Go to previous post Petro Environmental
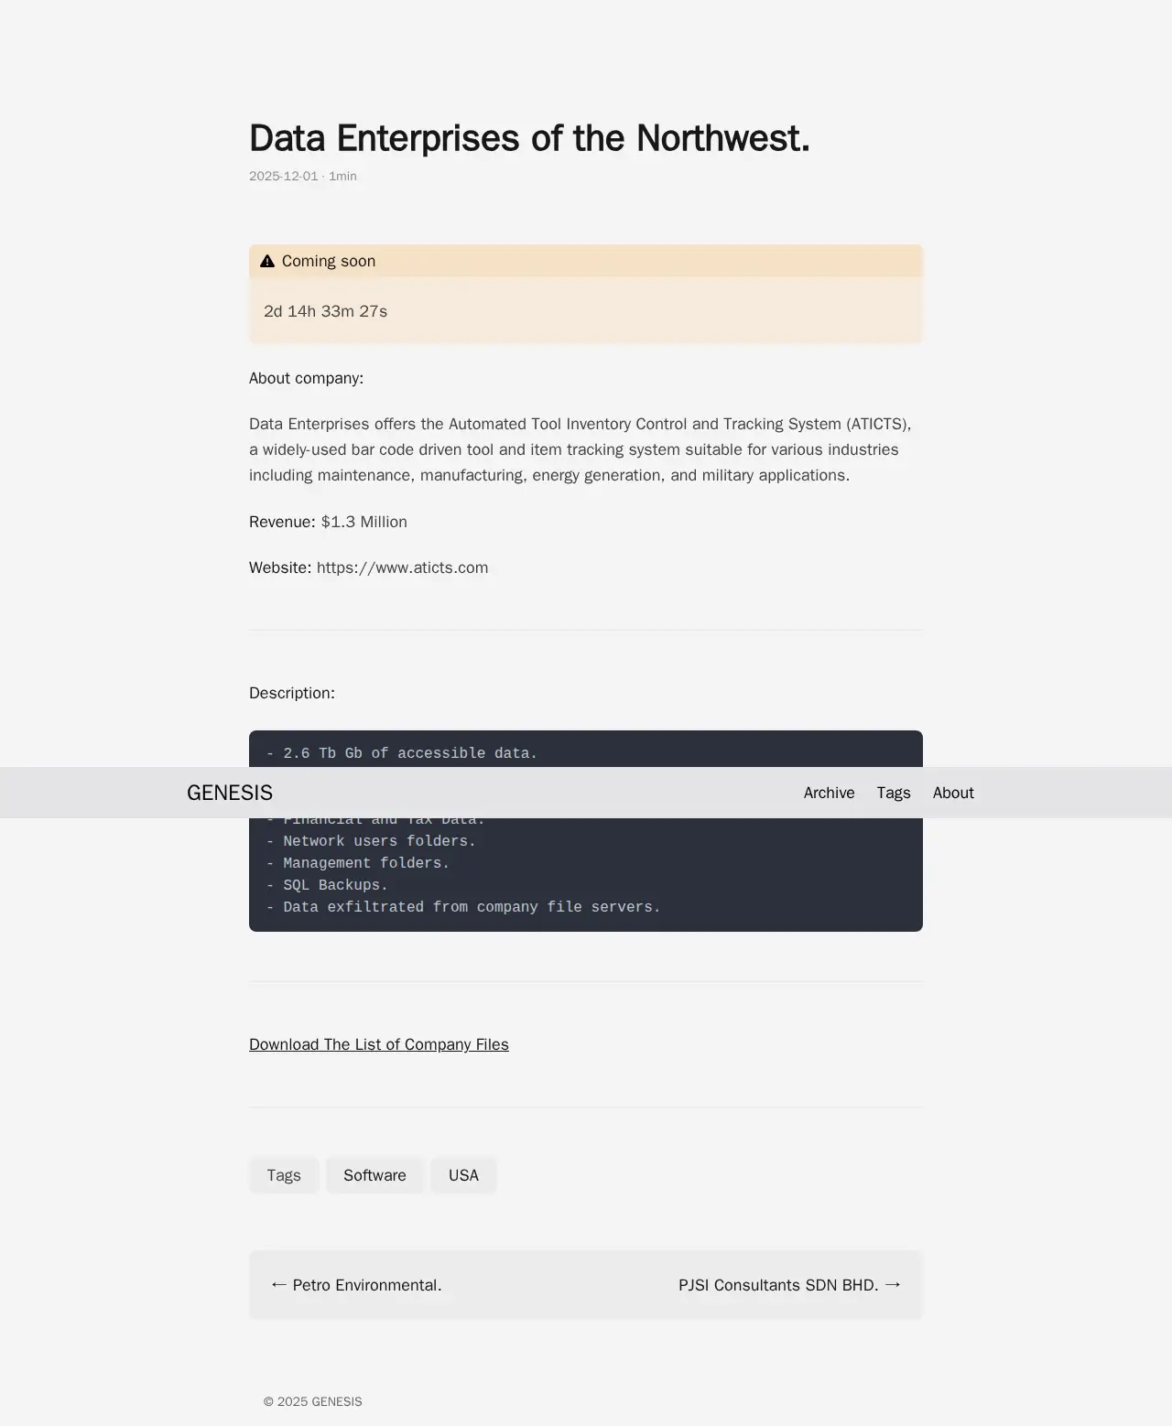This screenshot has height=1426, width=1172. point(366,1285)
